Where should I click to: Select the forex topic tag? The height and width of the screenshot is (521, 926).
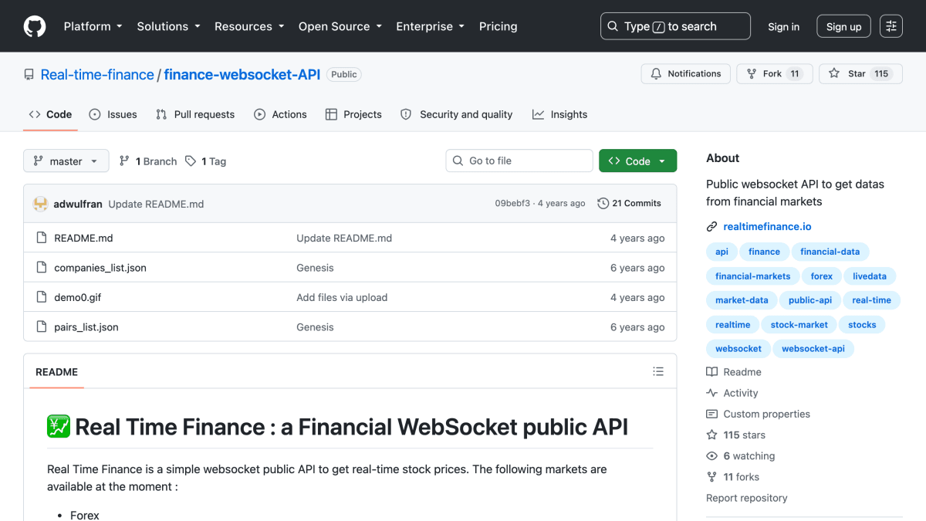pyautogui.click(x=821, y=276)
